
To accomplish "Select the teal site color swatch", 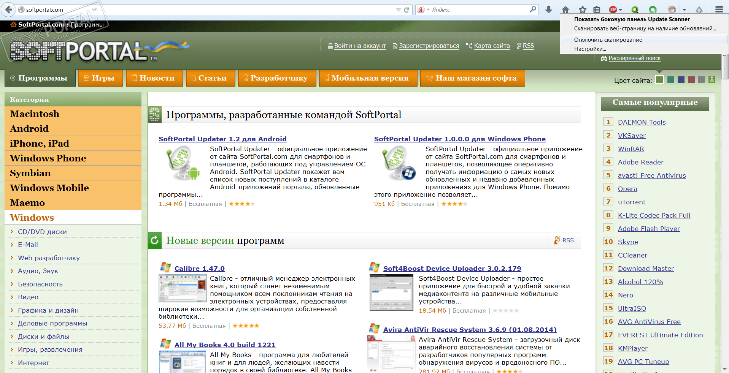I will tap(671, 80).
